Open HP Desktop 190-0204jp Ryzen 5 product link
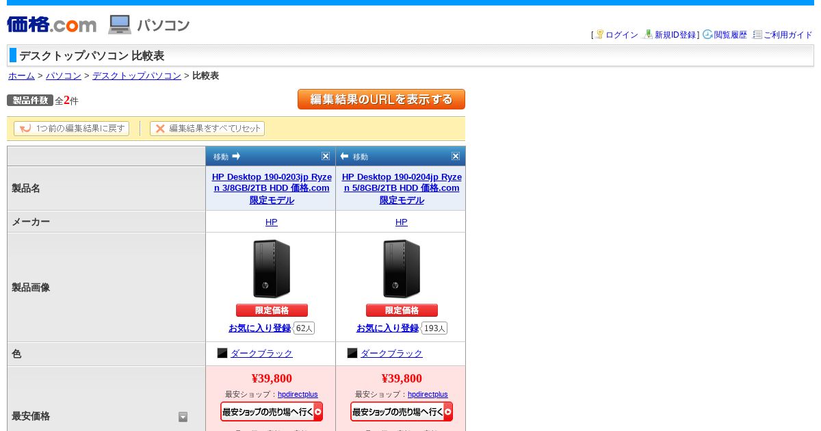The height and width of the screenshot is (431, 821). [x=402, y=188]
